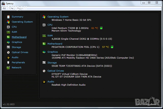Viewport: 163px width, 109px height.
Task: Click the CPU chip icon in main panel
Action: (44, 25)
